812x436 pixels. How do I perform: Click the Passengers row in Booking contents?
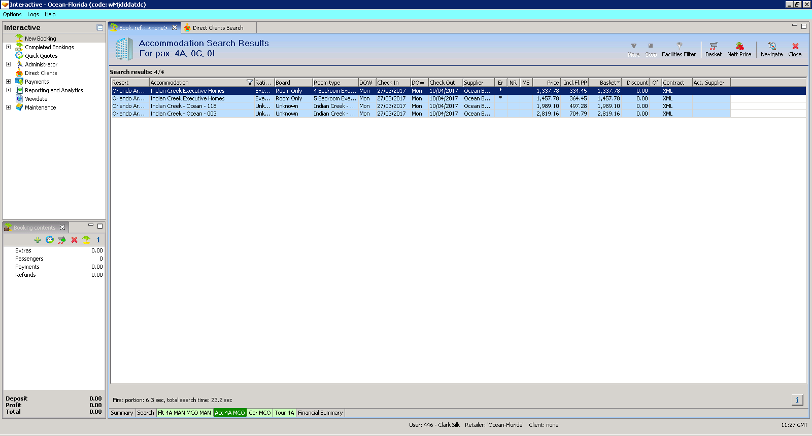tap(54, 259)
